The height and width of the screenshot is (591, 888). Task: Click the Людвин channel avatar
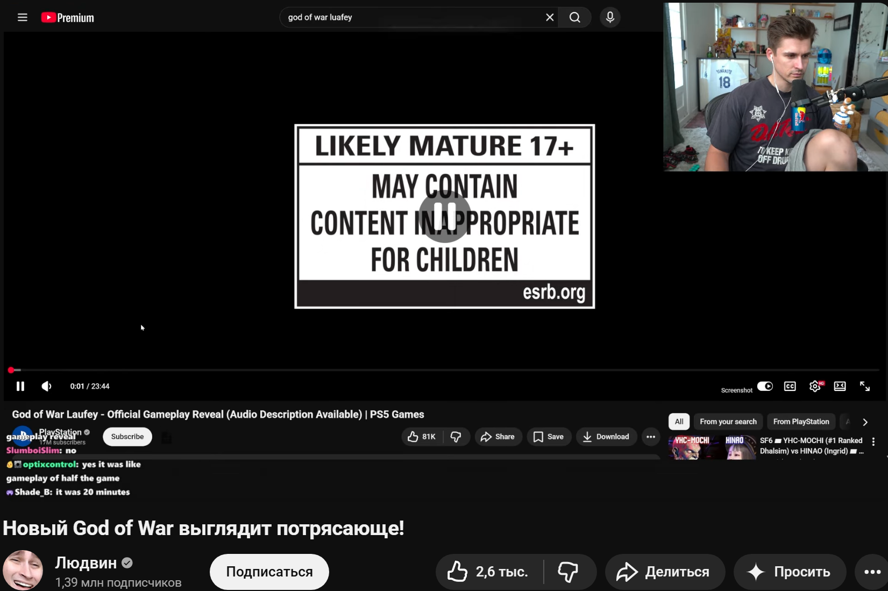(23, 570)
